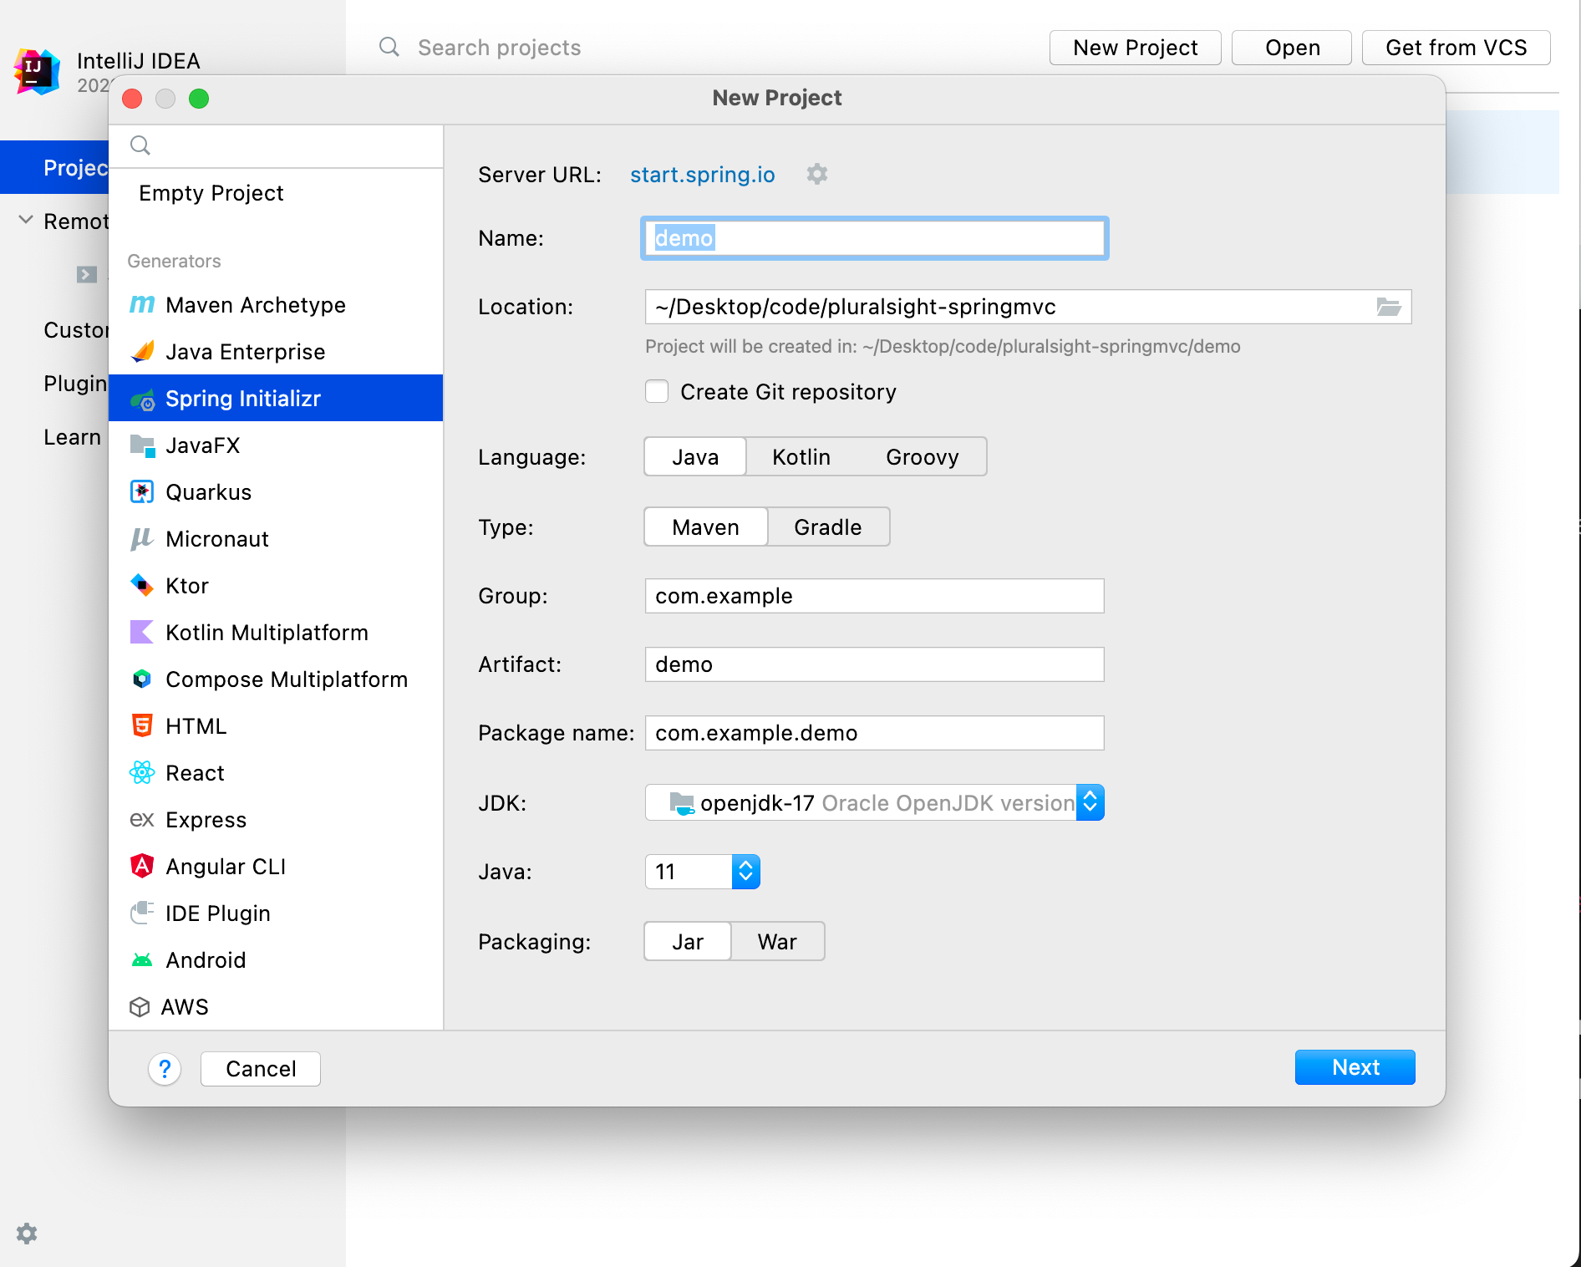Click the Next button
This screenshot has height=1267, width=1581.
1355,1067
